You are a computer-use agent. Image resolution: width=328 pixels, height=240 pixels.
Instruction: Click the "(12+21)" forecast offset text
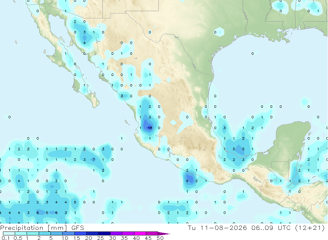point(310,228)
